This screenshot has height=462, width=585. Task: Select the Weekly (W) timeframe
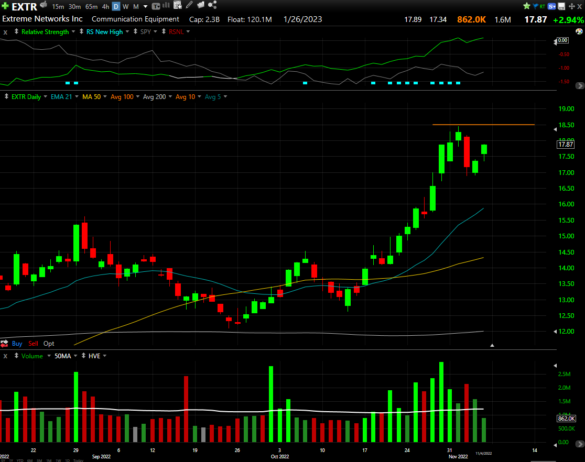point(126,7)
